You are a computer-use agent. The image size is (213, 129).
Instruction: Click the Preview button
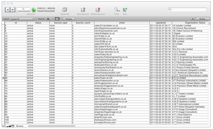69,19
